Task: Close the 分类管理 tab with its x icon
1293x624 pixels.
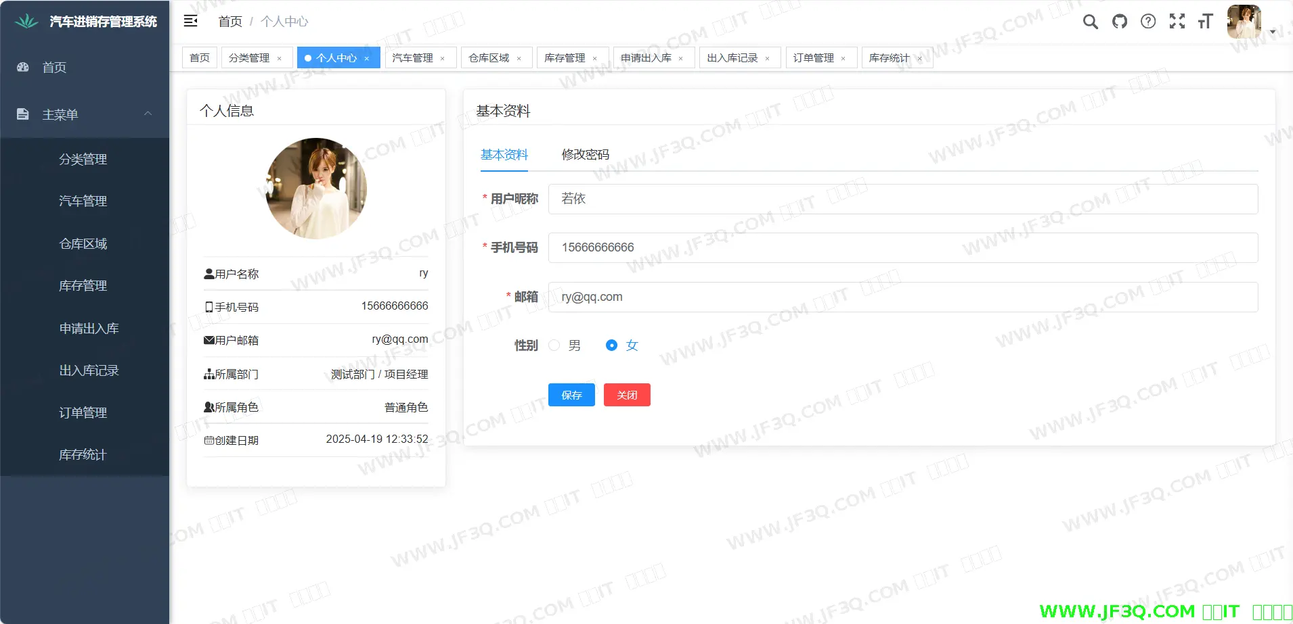Action: point(279,59)
